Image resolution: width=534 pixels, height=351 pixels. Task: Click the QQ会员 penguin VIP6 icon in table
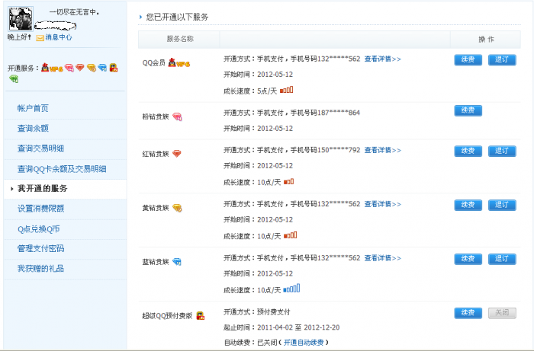179,63
